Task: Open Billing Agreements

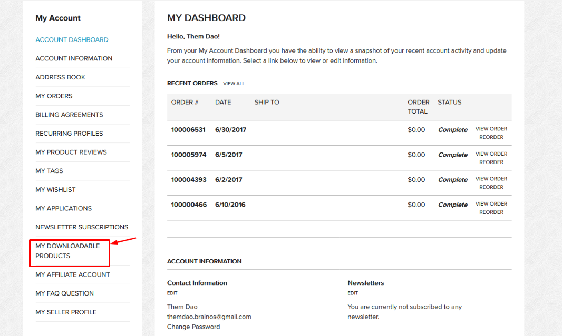Action: pos(69,115)
